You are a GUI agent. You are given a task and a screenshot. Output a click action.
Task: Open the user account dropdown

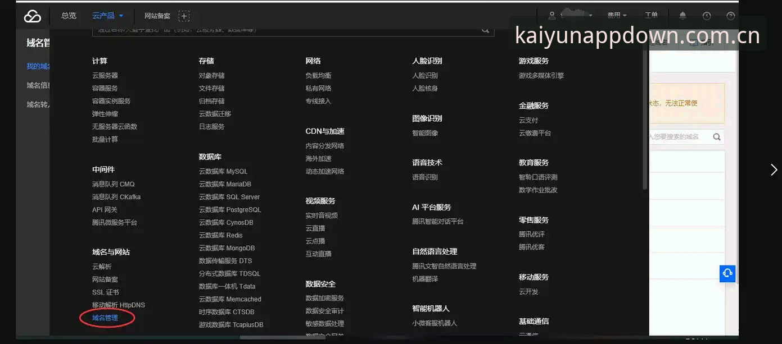pos(571,16)
